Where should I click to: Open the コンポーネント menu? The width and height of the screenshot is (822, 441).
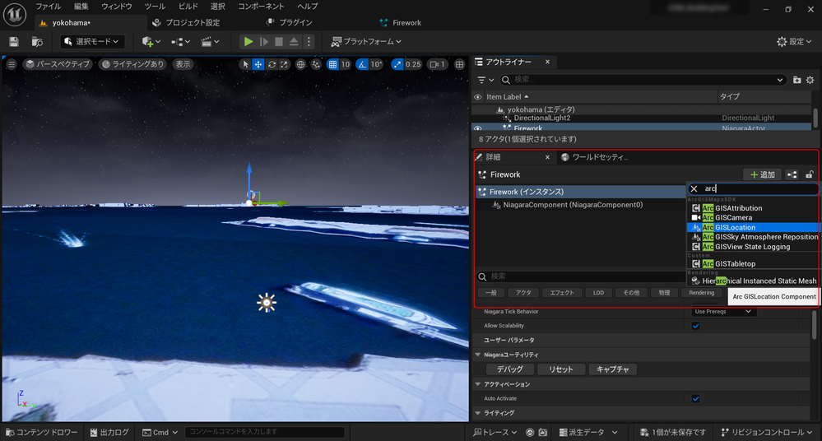point(261,7)
